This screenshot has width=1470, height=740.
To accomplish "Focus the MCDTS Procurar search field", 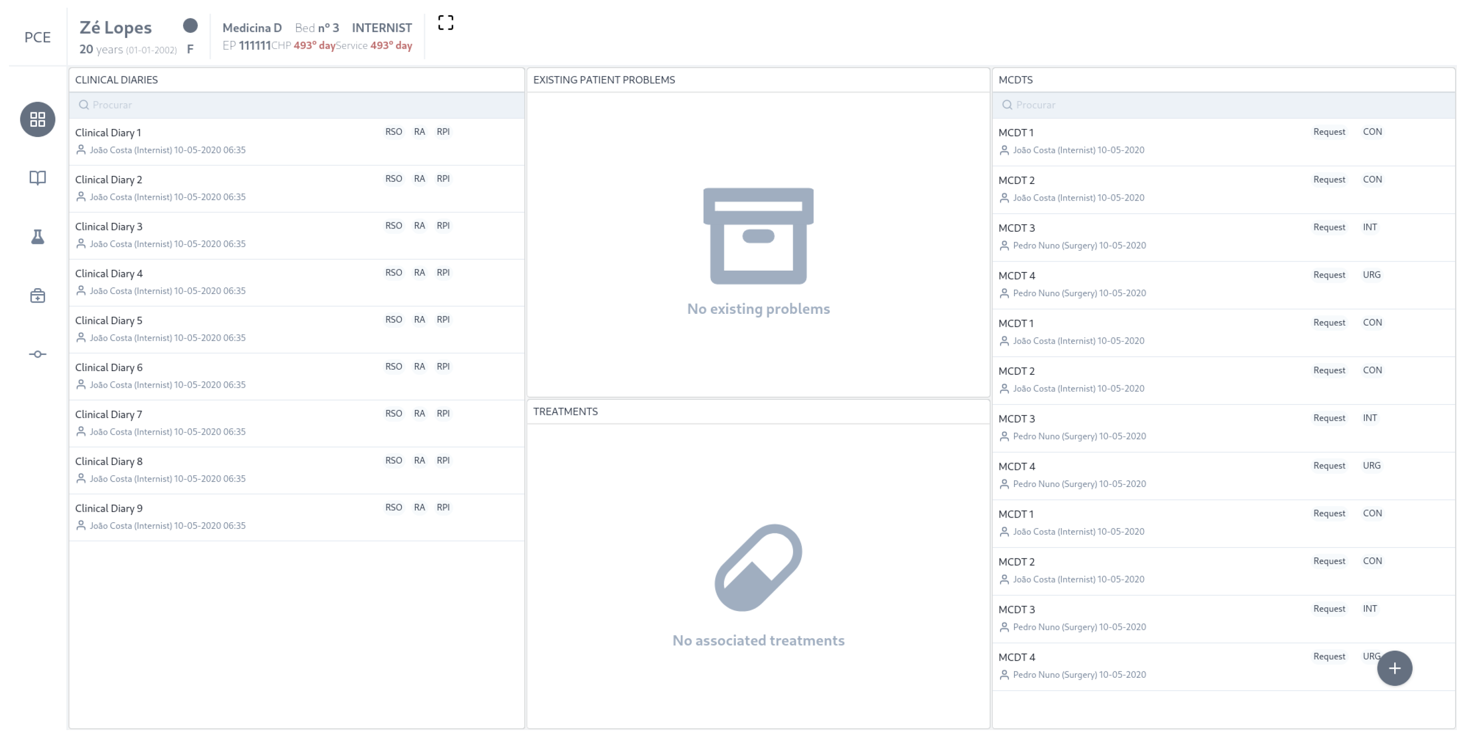I will point(1223,105).
